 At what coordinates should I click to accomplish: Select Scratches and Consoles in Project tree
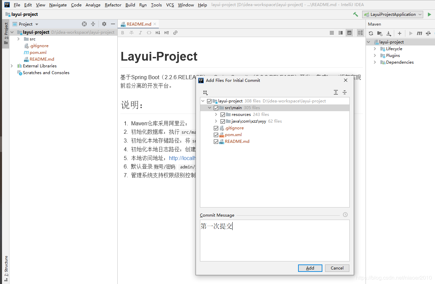click(46, 73)
